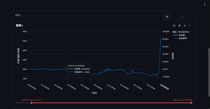Click the 400k y-axis tick label

coord(24,31)
